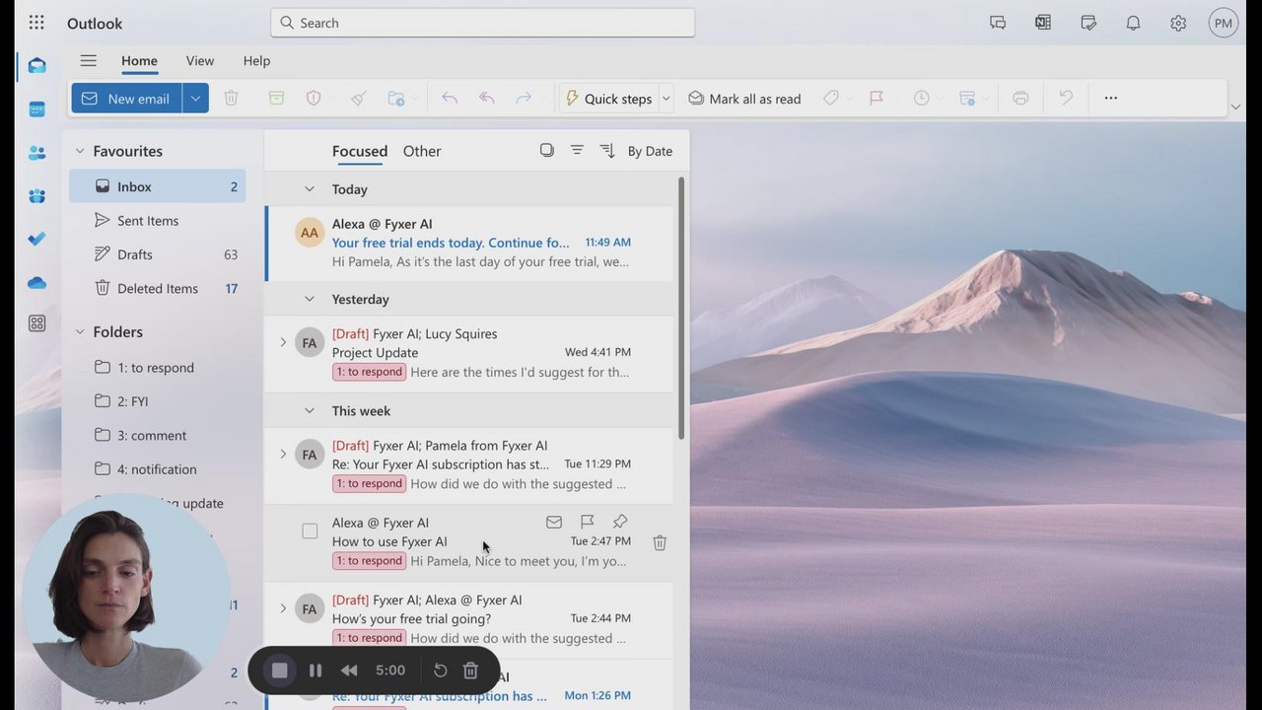Viewport: 1262px width, 710px height.
Task: Delete the How to use Fyxer AI email
Action: coord(660,542)
